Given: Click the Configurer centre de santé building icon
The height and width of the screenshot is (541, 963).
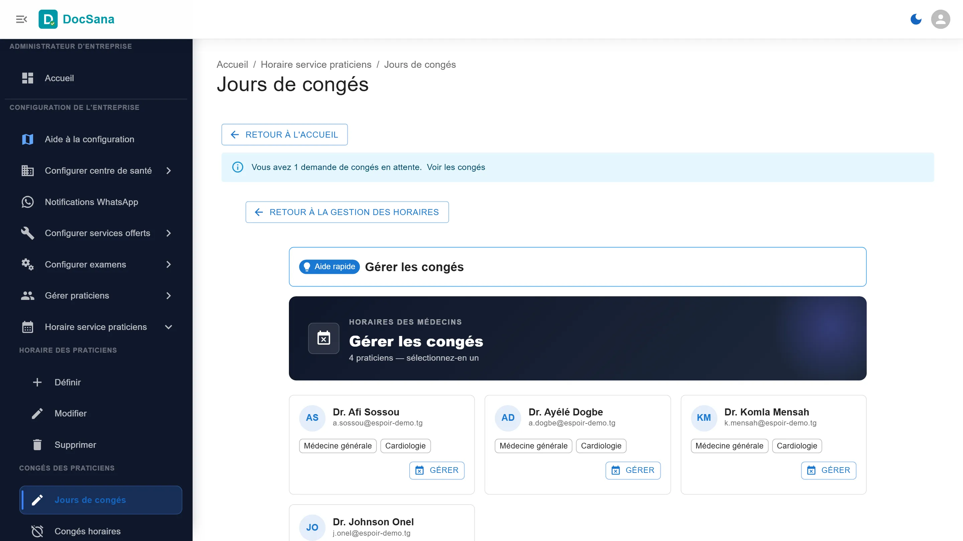Looking at the screenshot, I should coord(28,171).
